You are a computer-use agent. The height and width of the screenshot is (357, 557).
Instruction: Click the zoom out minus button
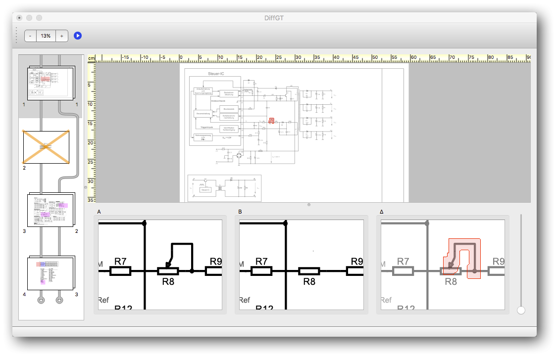pyautogui.click(x=30, y=36)
